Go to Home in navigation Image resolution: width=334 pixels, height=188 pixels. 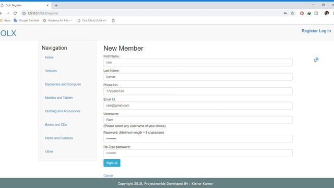49,57
